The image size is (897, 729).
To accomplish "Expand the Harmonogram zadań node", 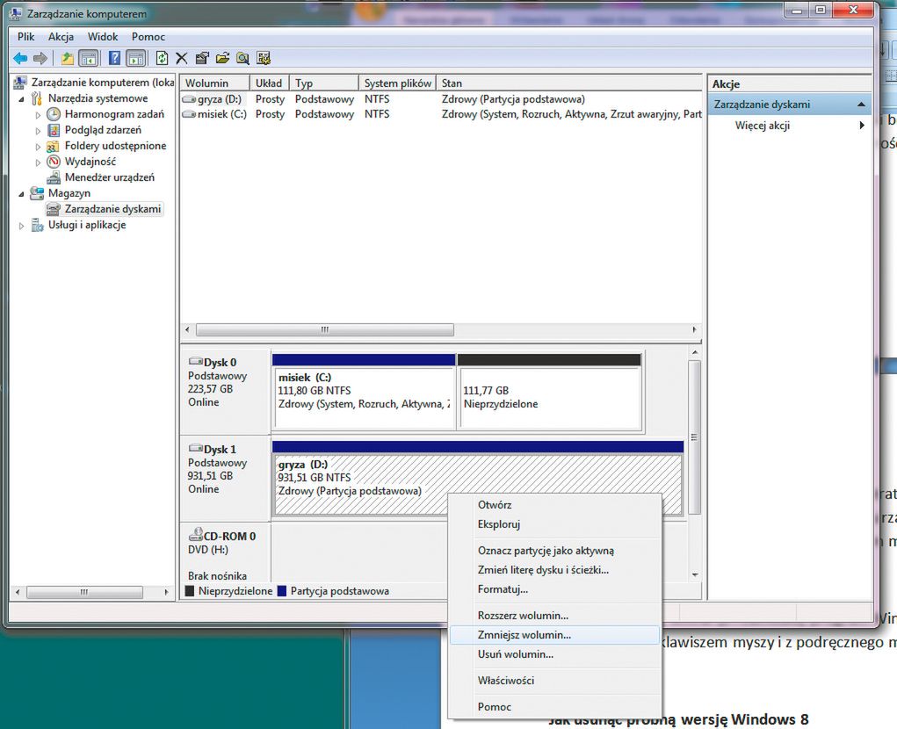I will point(38,115).
